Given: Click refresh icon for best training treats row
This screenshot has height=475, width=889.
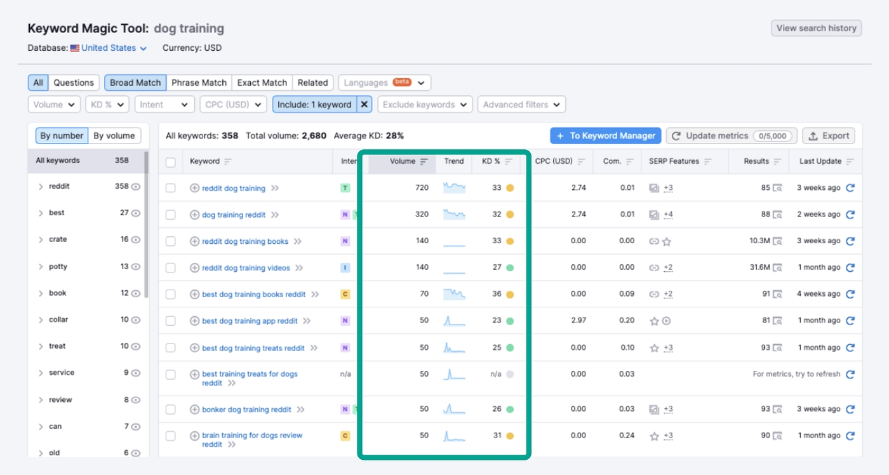Looking at the screenshot, I should click(x=850, y=374).
